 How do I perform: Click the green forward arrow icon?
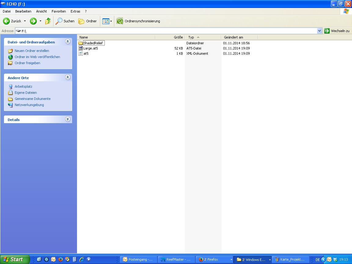pyautogui.click(x=33, y=21)
